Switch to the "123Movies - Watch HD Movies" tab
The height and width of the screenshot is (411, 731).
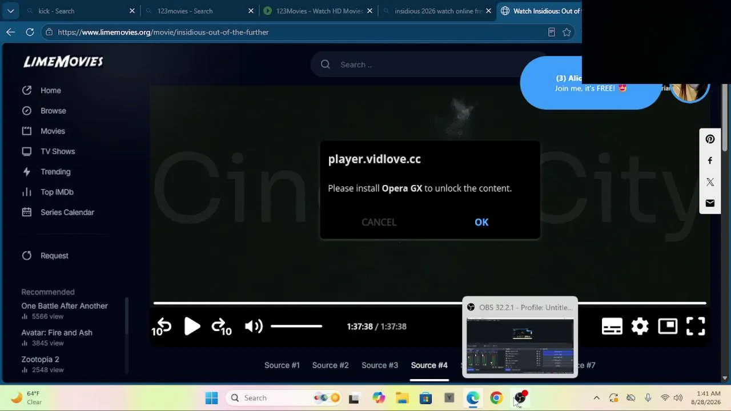317,11
